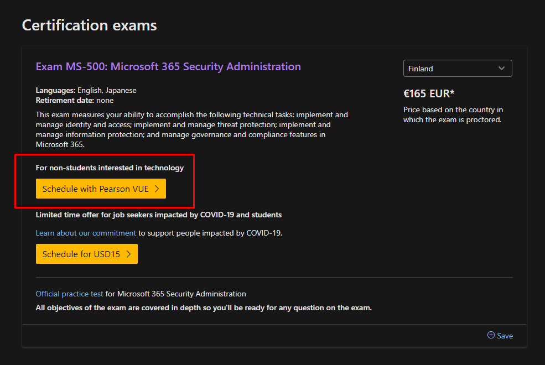Viewport: 545px width, 365px height.
Task: Click the arrow icon on USD15 button
Action: (x=128, y=254)
